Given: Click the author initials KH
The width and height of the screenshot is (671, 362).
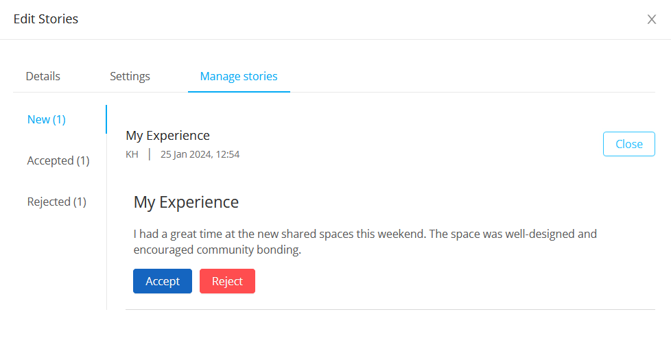Looking at the screenshot, I should (132, 154).
